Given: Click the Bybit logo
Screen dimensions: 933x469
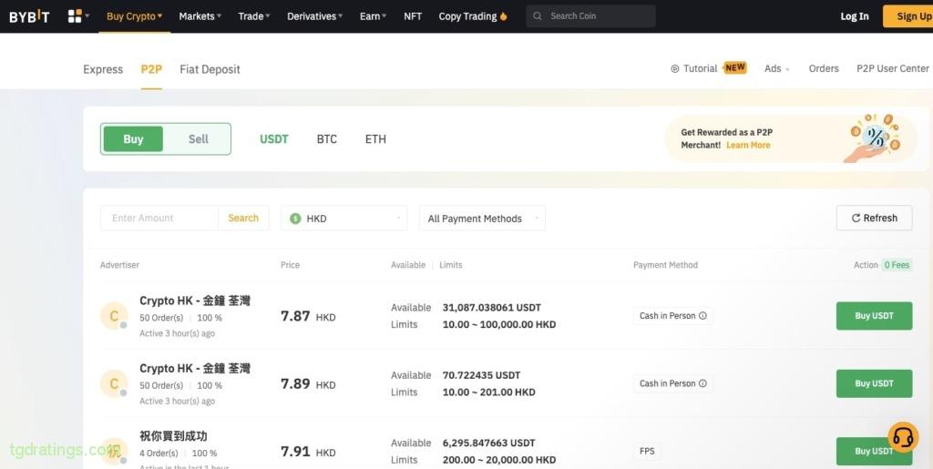Looking at the screenshot, I should point(29,16).
